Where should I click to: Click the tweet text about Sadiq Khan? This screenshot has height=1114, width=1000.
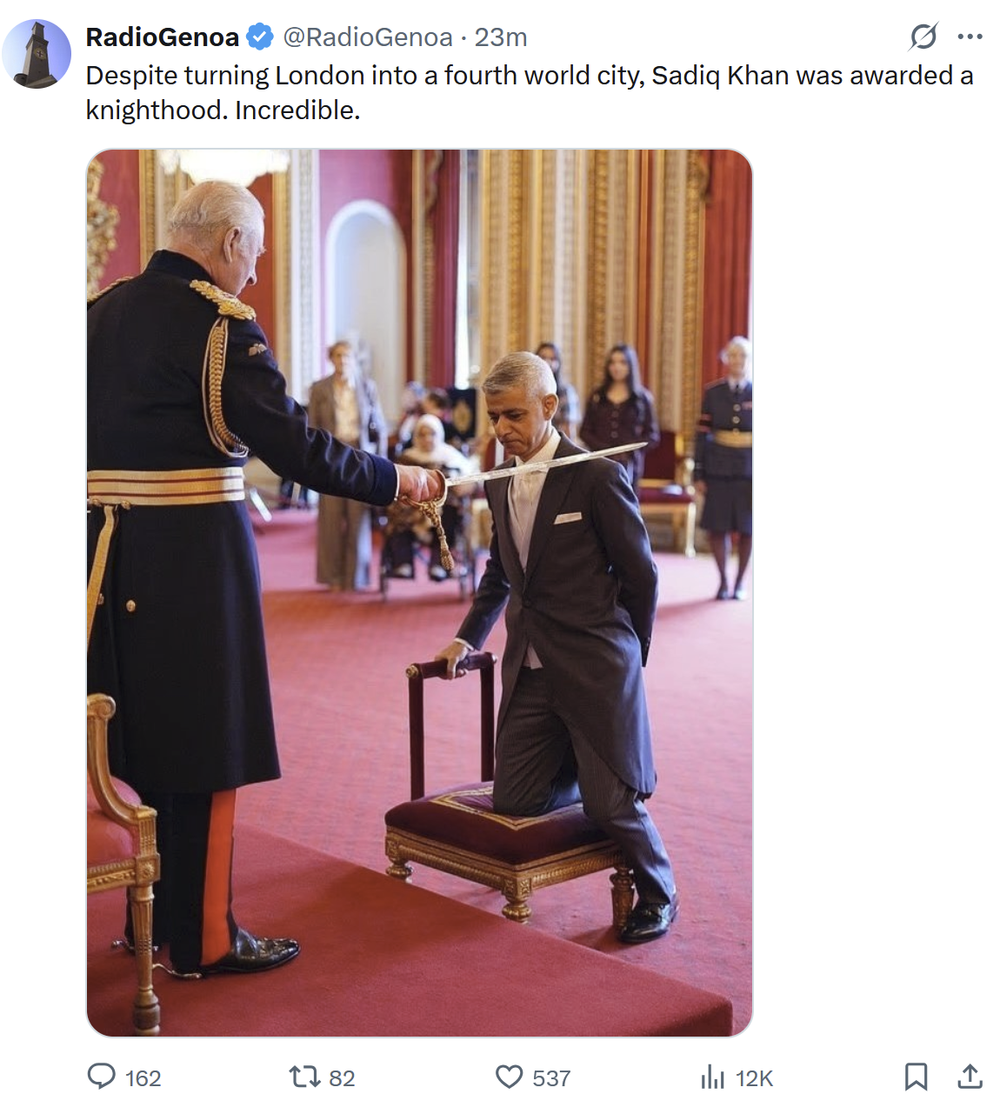530,93
